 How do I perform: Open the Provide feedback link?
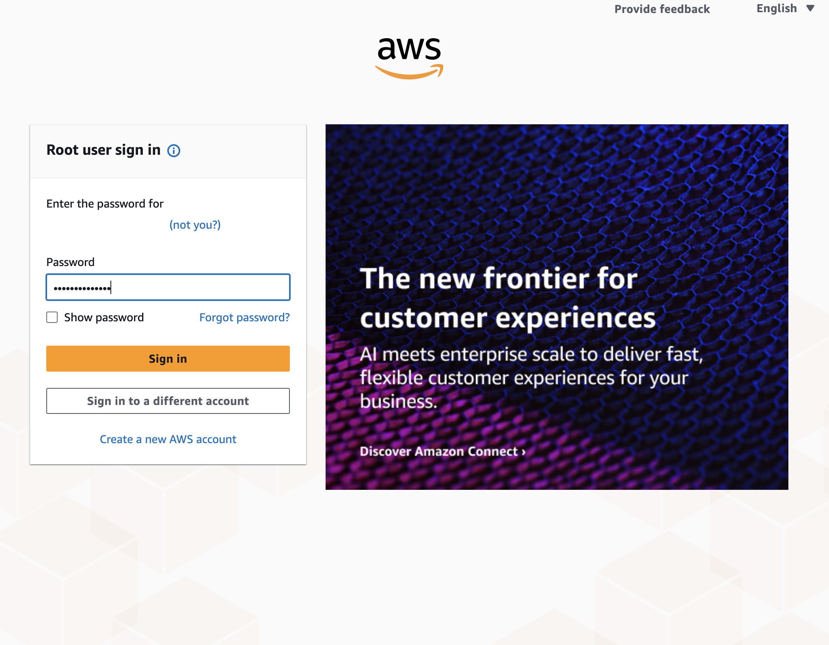point(662,9)
